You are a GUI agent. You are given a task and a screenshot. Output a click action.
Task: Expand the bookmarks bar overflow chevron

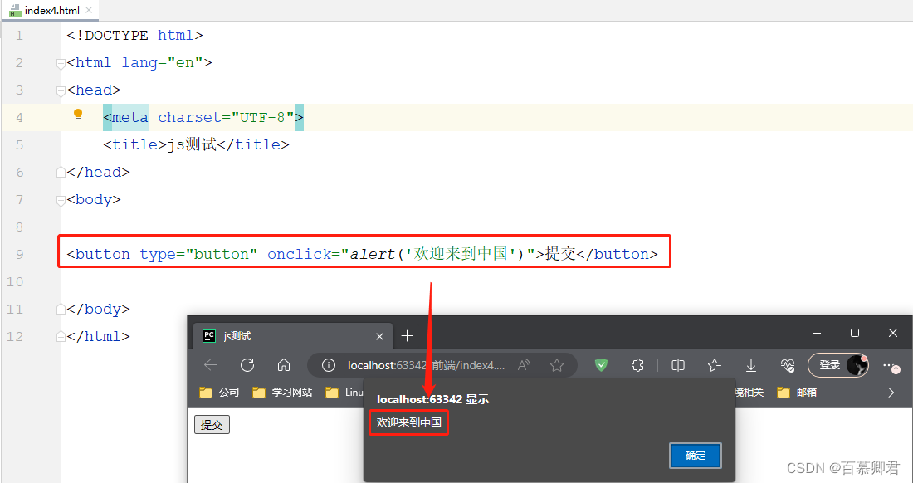pyautogui.click(x=891, y=393)
